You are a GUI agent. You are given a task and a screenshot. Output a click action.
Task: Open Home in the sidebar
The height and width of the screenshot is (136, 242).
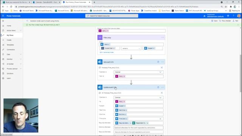click(x=9, y=26)
